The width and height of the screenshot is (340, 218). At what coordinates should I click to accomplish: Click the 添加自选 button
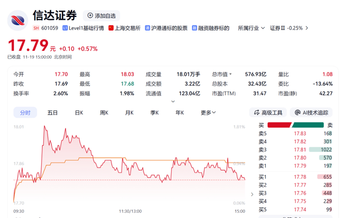click(x=102, y=16)
